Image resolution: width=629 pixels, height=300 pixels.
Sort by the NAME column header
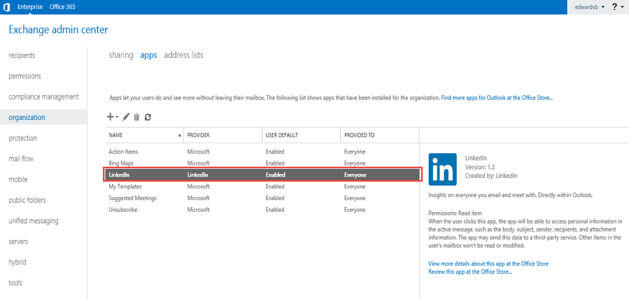(144, 136)
